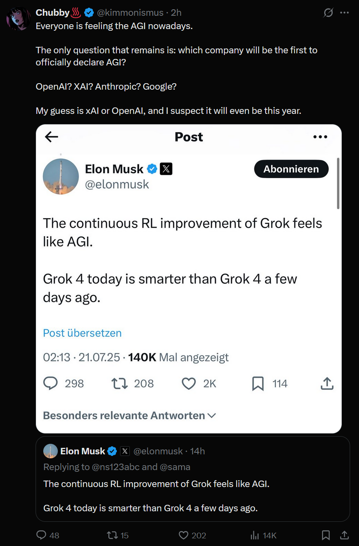Repost Chubby's tweet (15 reposts)
This screenshot has height=546, width=359.
[x=112, y=535]
